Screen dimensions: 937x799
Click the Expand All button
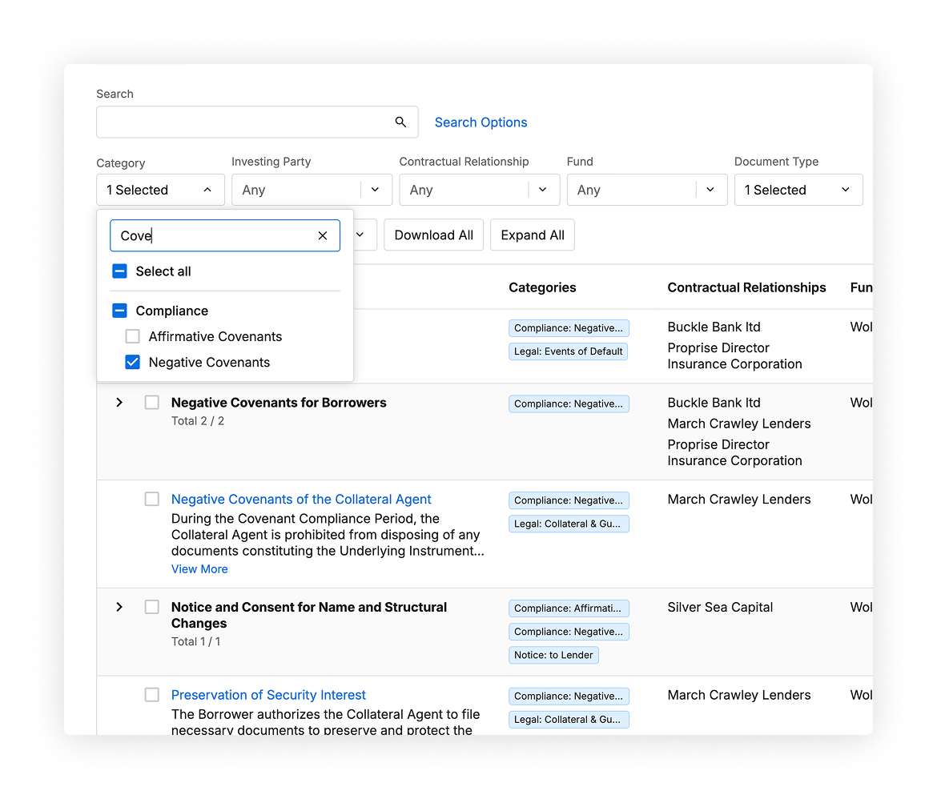click(x=532, y=235)
